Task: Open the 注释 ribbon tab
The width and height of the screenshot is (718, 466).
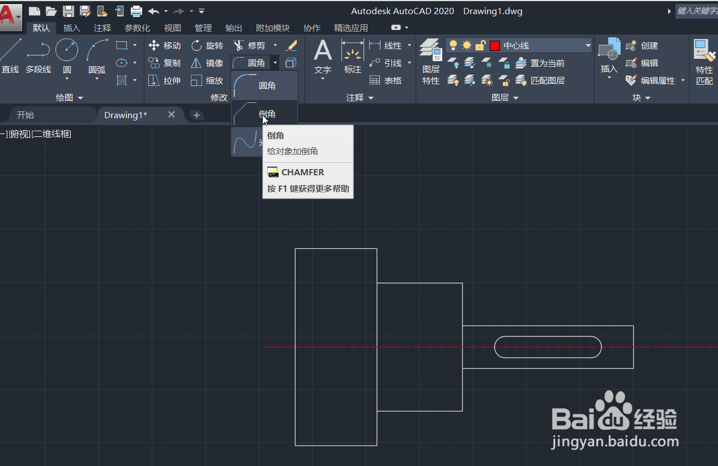Action: (102, 28)
